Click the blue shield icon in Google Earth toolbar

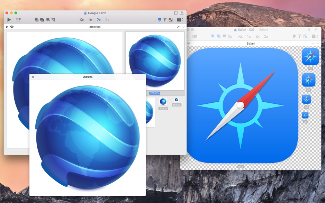pyautogui.click(x=160, y=20)
